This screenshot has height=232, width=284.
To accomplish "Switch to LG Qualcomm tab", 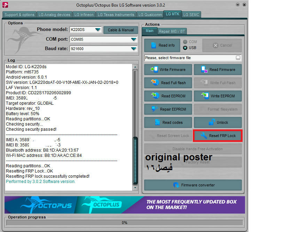I will coord(150,15).
